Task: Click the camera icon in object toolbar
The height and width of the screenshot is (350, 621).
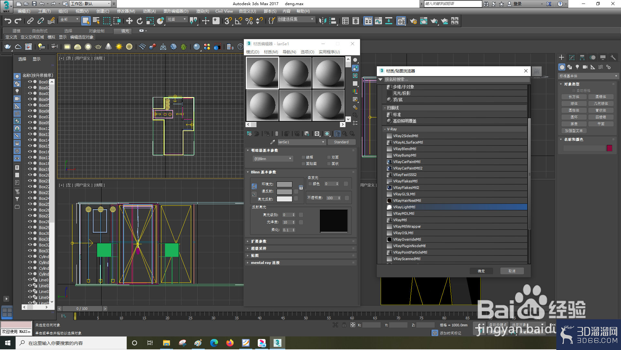Action: (54, 47)
